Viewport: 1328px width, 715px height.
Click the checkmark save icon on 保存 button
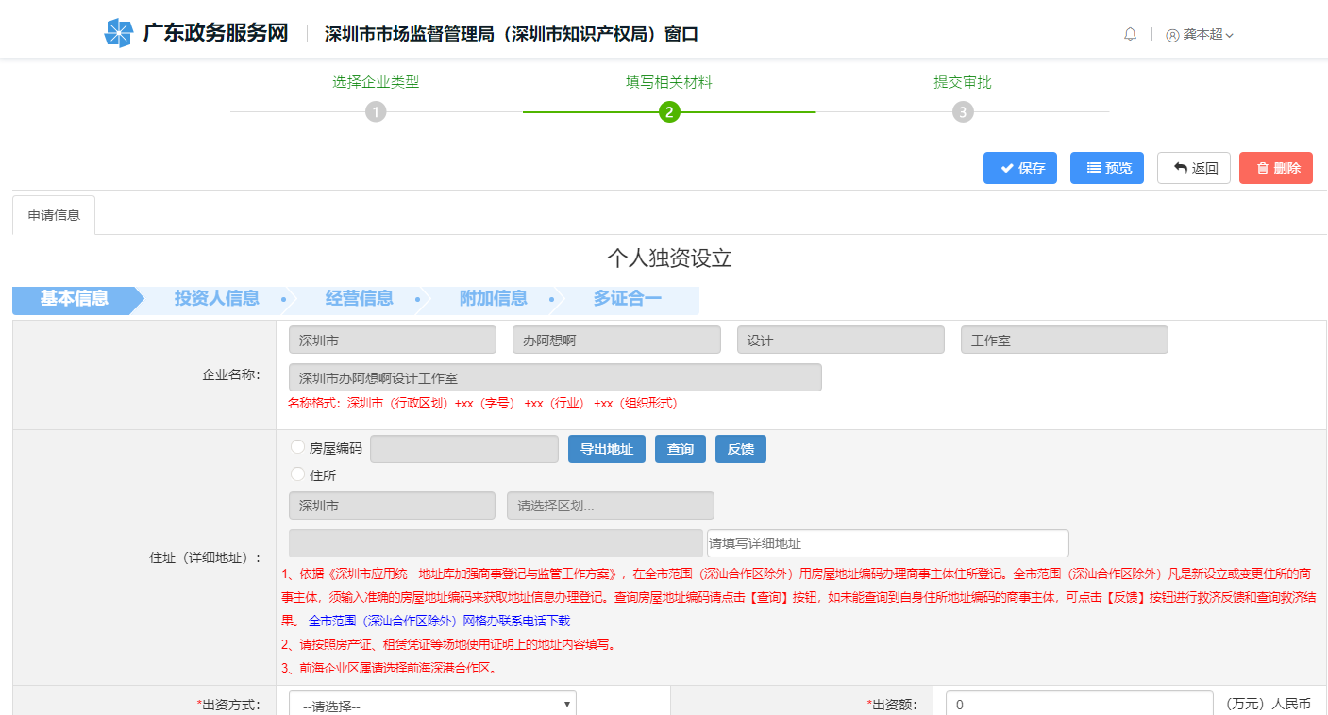coord(1007,168)
